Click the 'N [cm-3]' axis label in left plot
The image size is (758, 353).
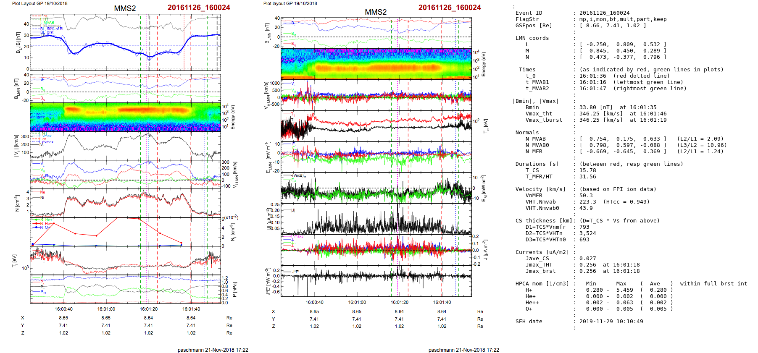click(17, 203)
